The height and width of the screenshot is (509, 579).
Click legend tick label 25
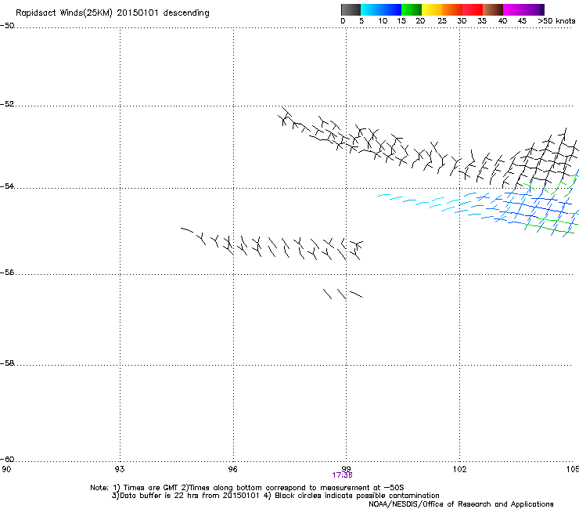[x=442, y=21]
